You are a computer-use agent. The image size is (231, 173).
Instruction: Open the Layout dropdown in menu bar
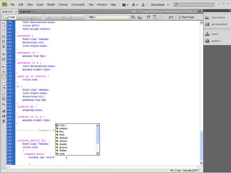125,5
